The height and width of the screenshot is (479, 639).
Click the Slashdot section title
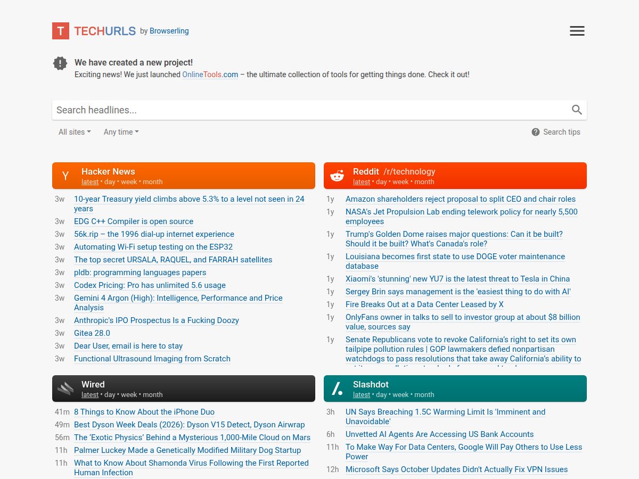coord(371,384)
